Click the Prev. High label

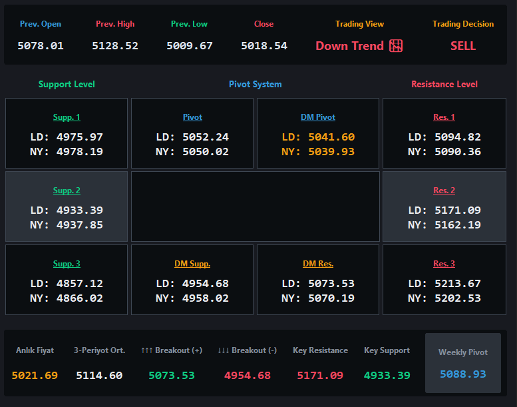115,24
